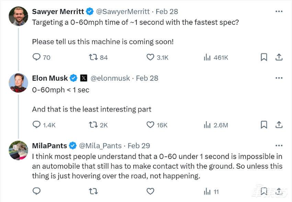Reply to MilaPants' tweet

tap(37, 191)
